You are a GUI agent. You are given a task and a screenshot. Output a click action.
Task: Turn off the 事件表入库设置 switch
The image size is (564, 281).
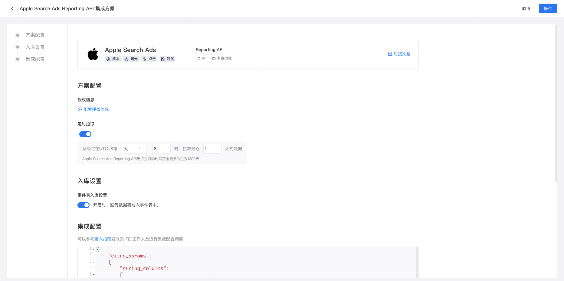coord(84,205)
